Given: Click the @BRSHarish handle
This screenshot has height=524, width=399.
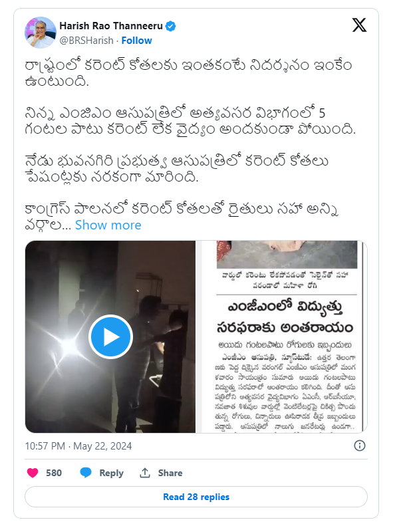Looking at the screenshot, I should pyautogui.click(x=86, y=41).
